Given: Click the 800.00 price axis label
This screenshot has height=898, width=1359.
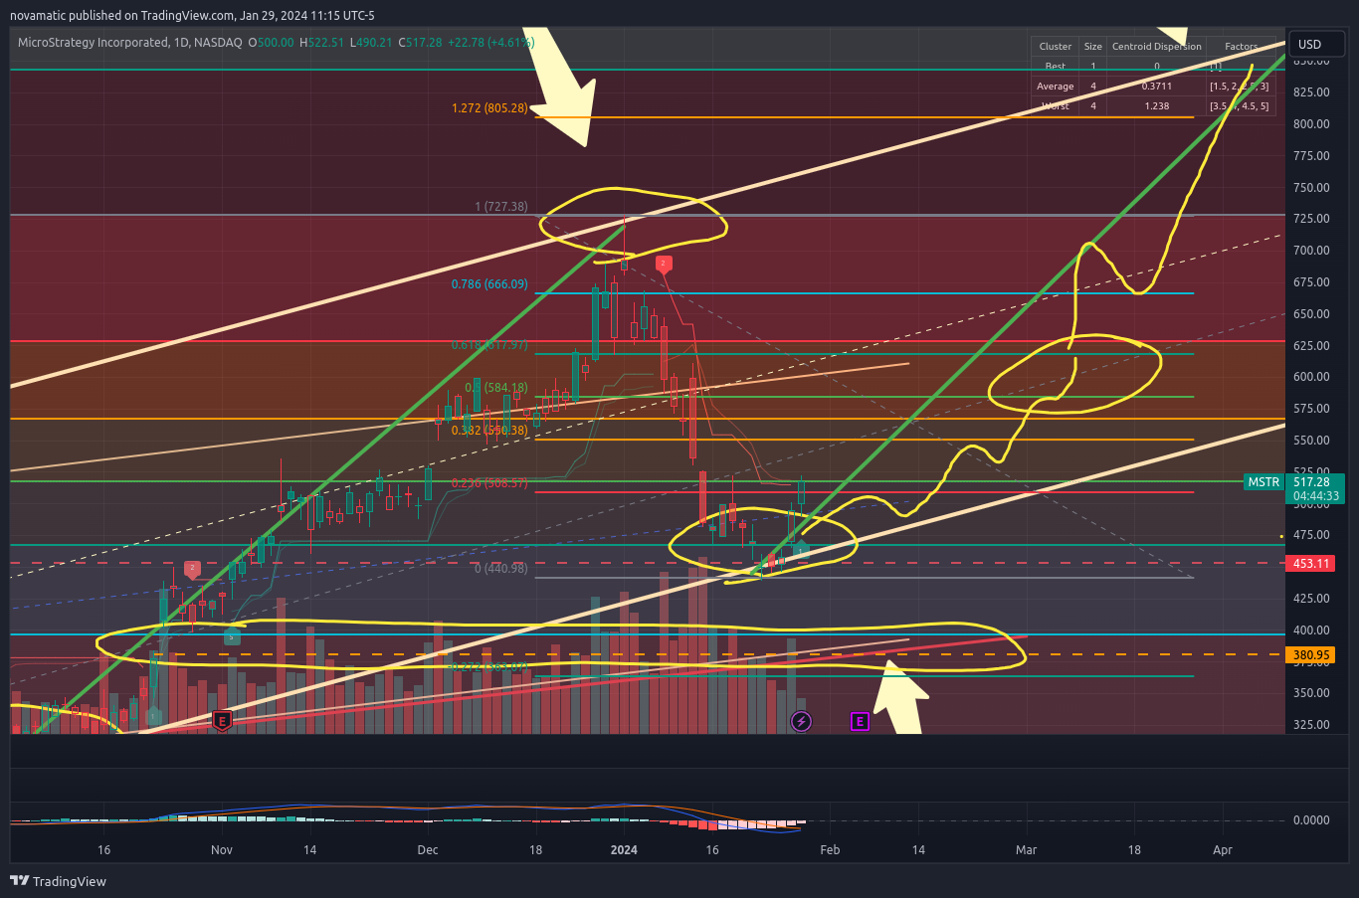Looking at the screenshot, I should tap(1311, 124).
